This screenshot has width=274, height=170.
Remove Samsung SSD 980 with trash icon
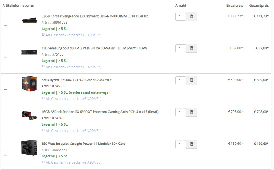[x=191, y=48]
